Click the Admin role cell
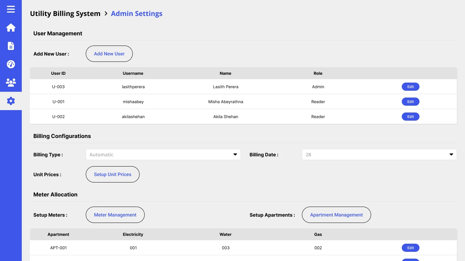 [x=318, y=87]
